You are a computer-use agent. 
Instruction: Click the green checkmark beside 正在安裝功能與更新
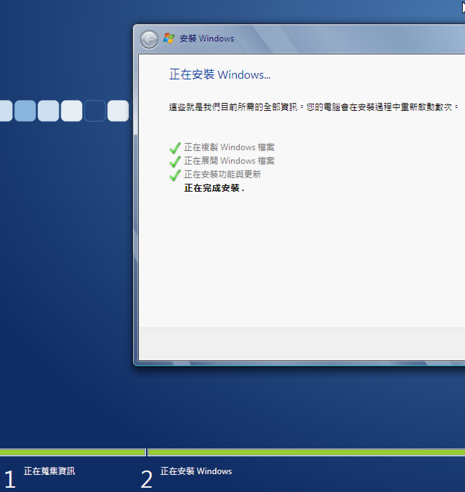tap(175, 175)
